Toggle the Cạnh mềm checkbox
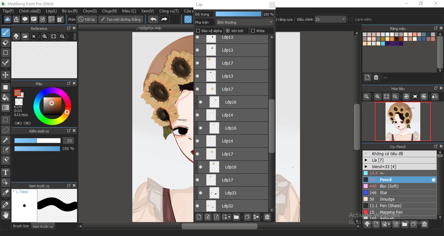Viewport: 444px width, 236px height. (x=351, y=19)
